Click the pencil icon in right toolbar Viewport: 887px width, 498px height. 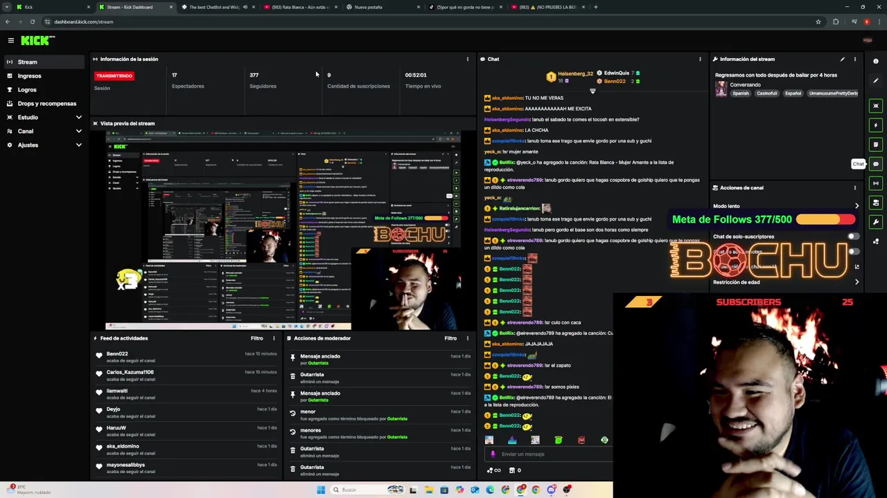[876, 81]
